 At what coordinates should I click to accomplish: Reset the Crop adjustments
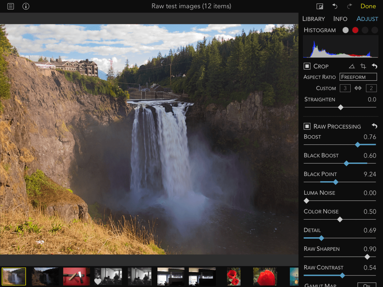[374, 66]
